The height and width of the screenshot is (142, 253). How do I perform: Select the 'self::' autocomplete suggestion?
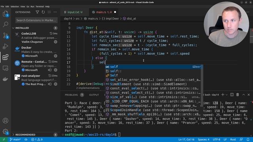click(153, 71)
